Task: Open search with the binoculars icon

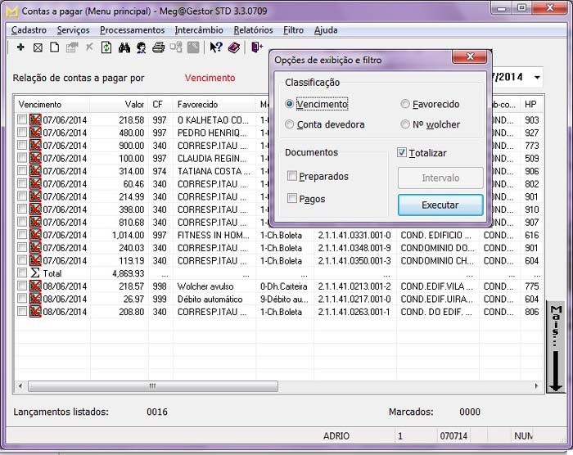Action: (x=124, y=47)
